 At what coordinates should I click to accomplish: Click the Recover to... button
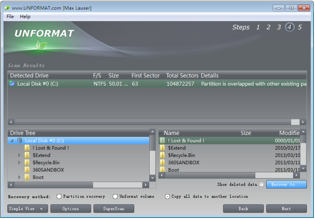click(x=286, y=184)
